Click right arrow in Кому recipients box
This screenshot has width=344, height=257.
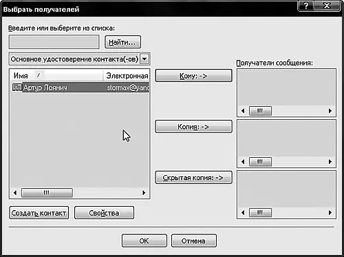(x=330, y=111)
